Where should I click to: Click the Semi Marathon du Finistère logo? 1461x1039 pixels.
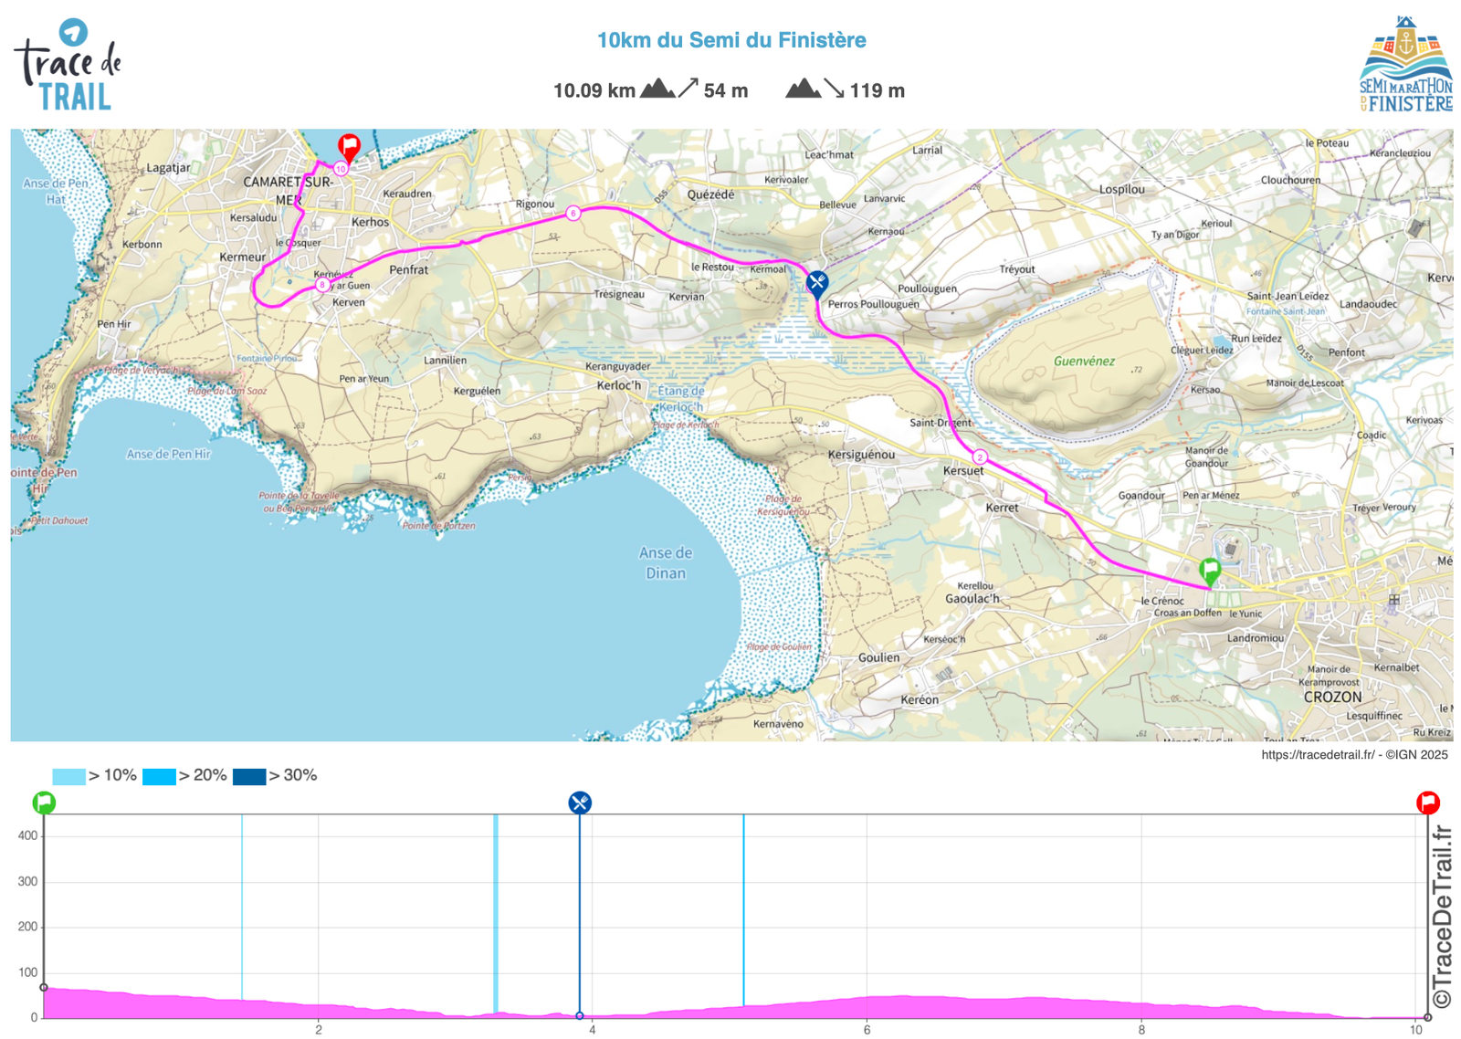[1405, 64]
